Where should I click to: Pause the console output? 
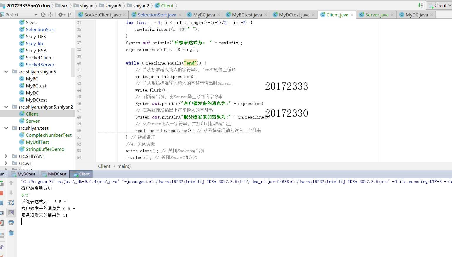click(1, 203)
